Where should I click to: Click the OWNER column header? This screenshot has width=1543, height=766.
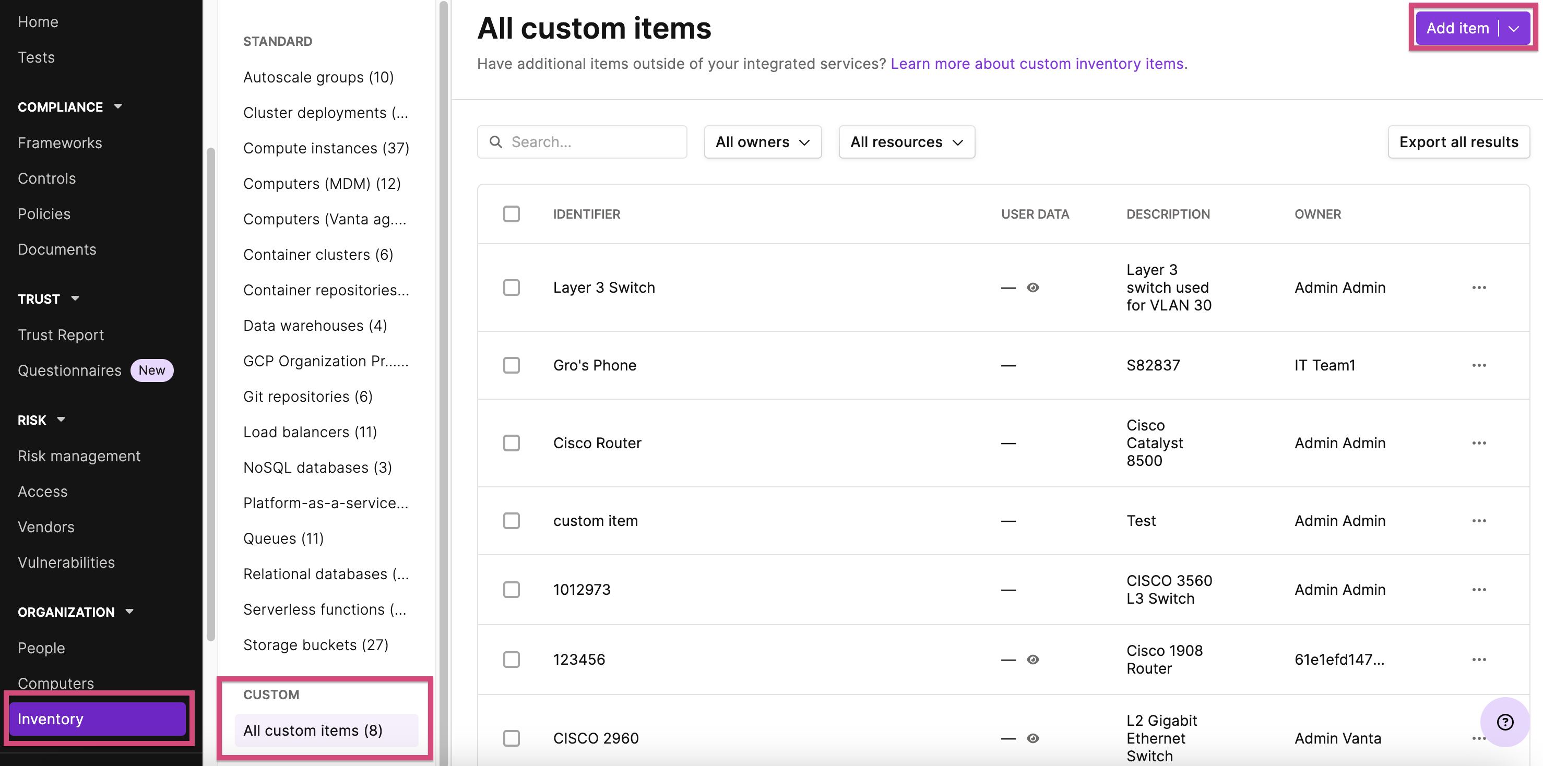(x=1317, y=214)
